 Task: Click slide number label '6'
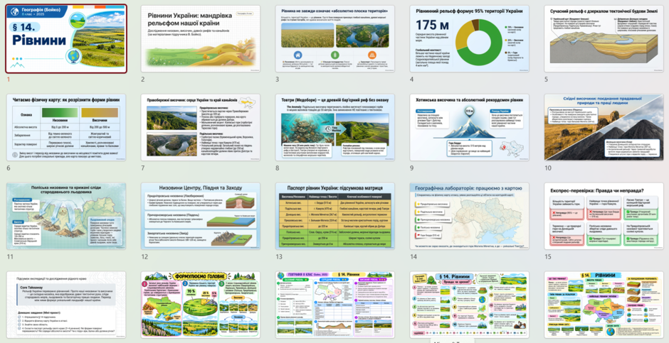(x=9, y=168)
